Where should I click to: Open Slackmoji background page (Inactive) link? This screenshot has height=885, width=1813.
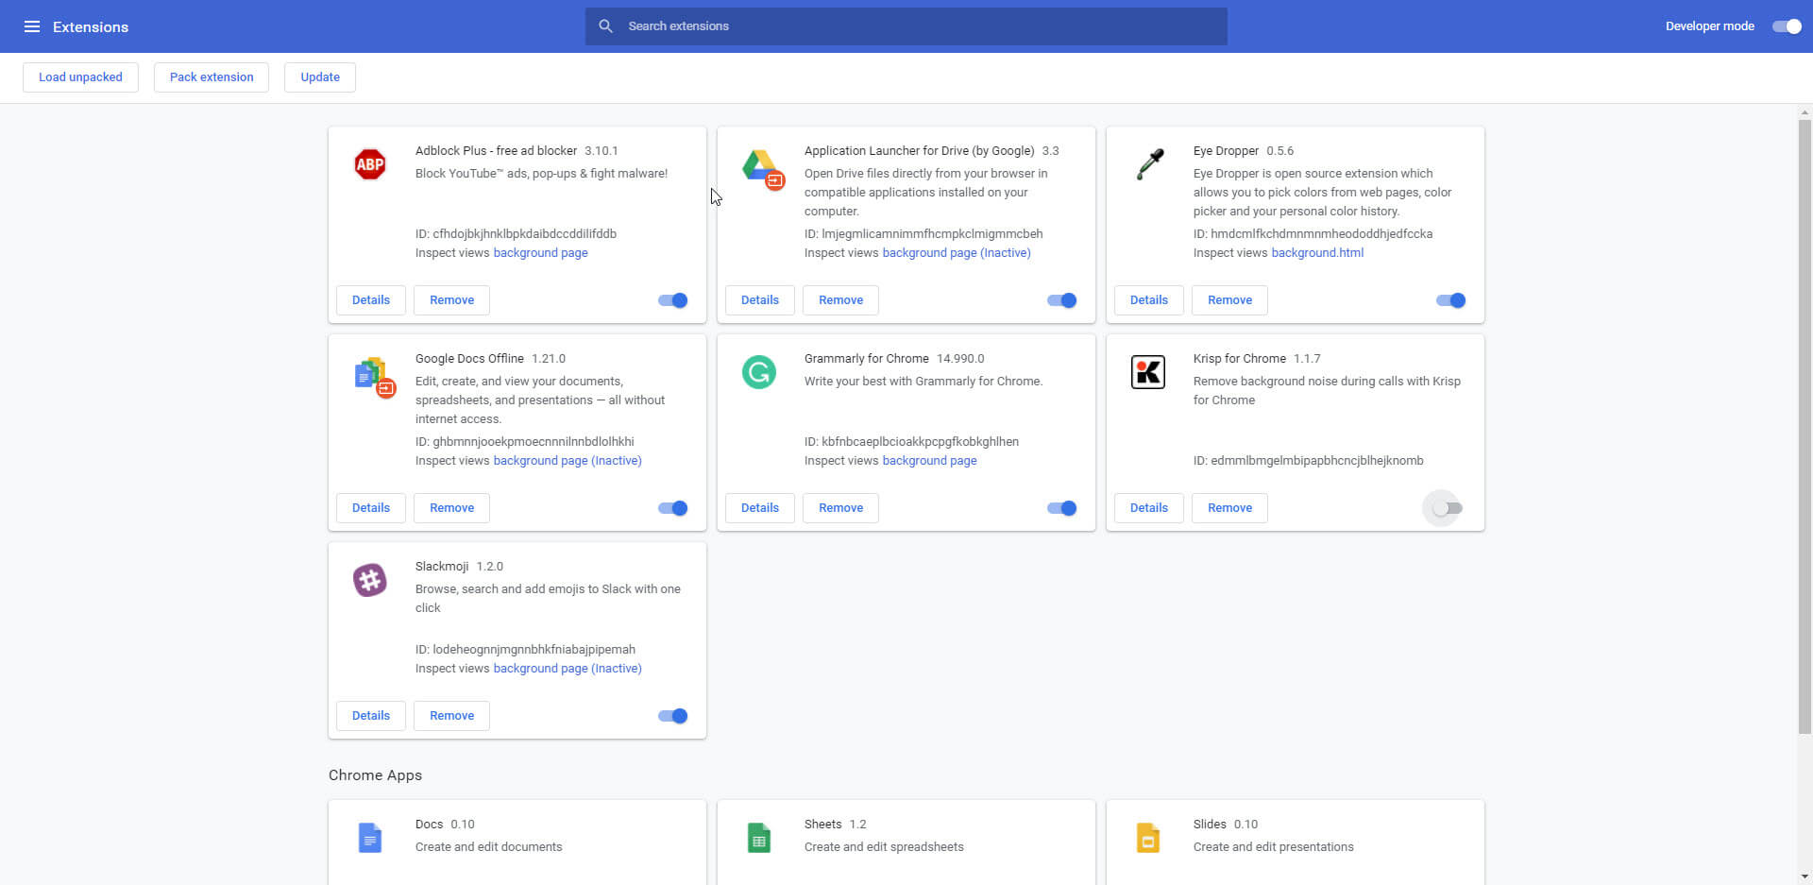point(568,669)
